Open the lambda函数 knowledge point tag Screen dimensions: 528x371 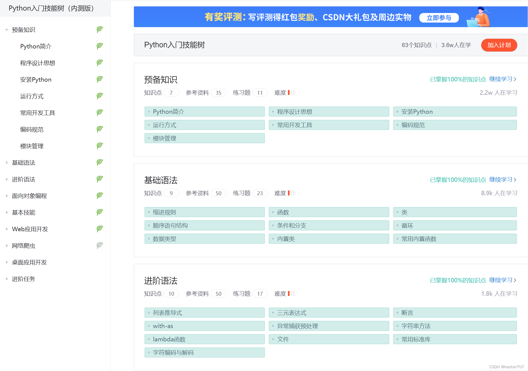coord(204,339)
